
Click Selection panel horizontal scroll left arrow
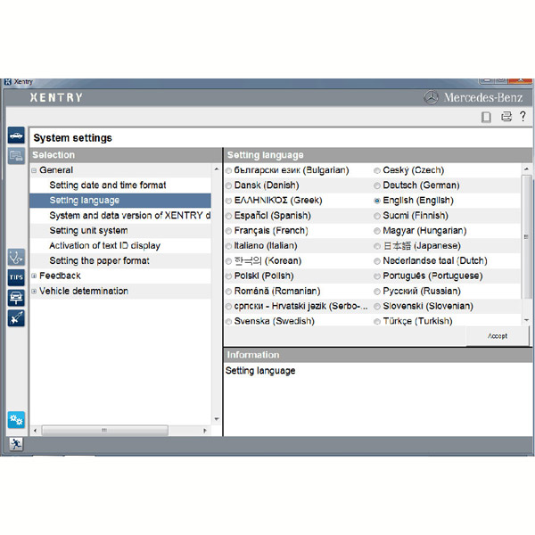35,431
